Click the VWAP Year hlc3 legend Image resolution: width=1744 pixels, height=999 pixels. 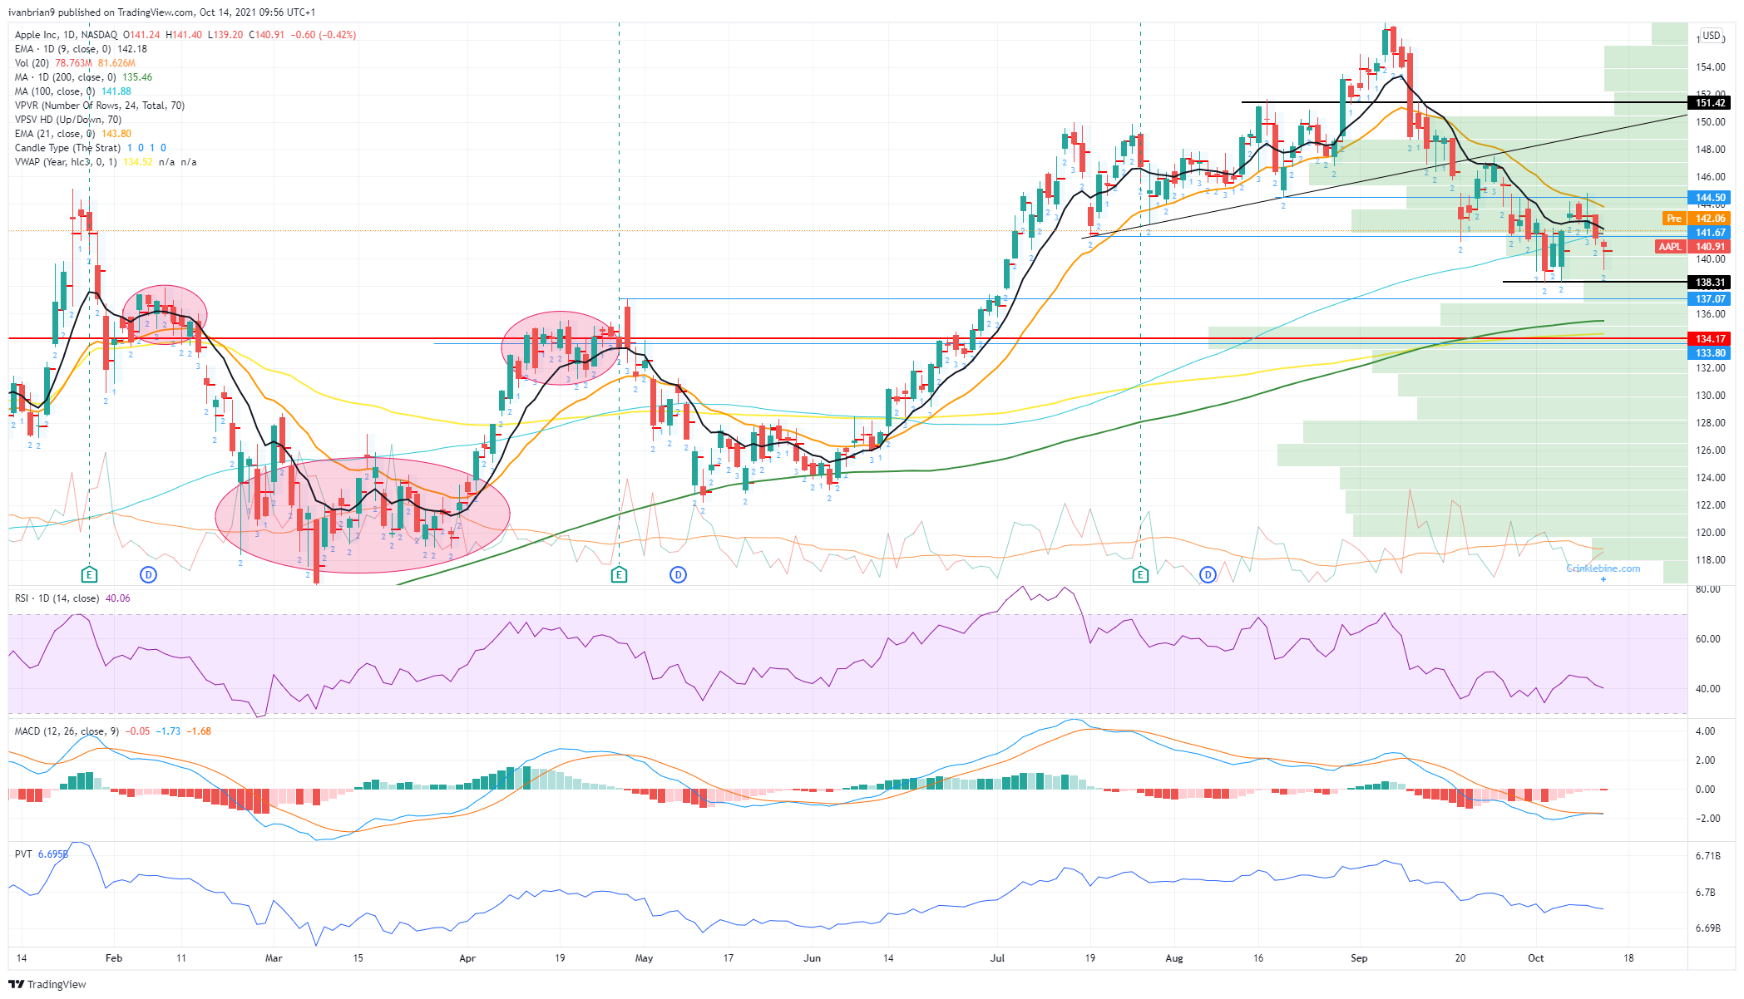coord(106,162)
